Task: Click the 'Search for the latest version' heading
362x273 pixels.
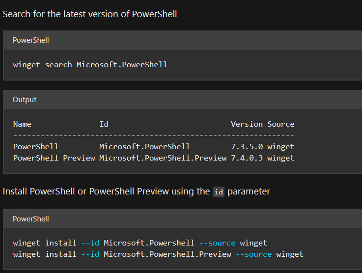Action: 90,14
